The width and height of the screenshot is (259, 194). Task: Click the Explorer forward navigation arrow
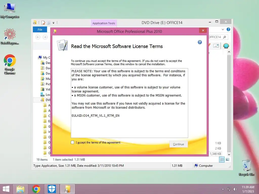click(45, 37)
